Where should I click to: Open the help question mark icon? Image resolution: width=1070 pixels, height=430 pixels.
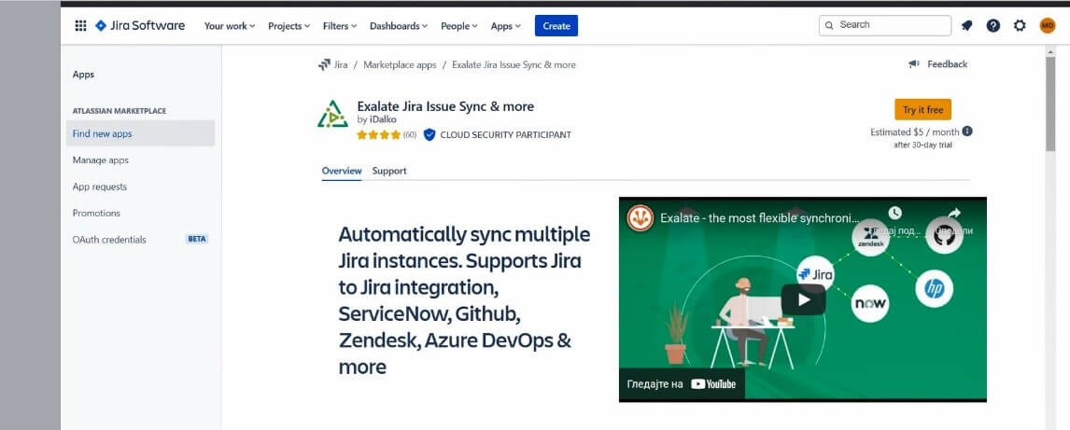tap(993, 26)
